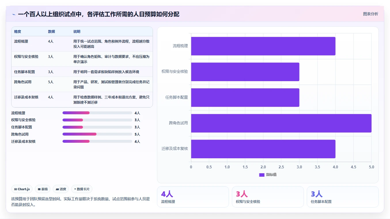This screenshot has height=219, width=390.
Task: Click the description starting 用于统一试点范围
Action: [x=111, y=44]
